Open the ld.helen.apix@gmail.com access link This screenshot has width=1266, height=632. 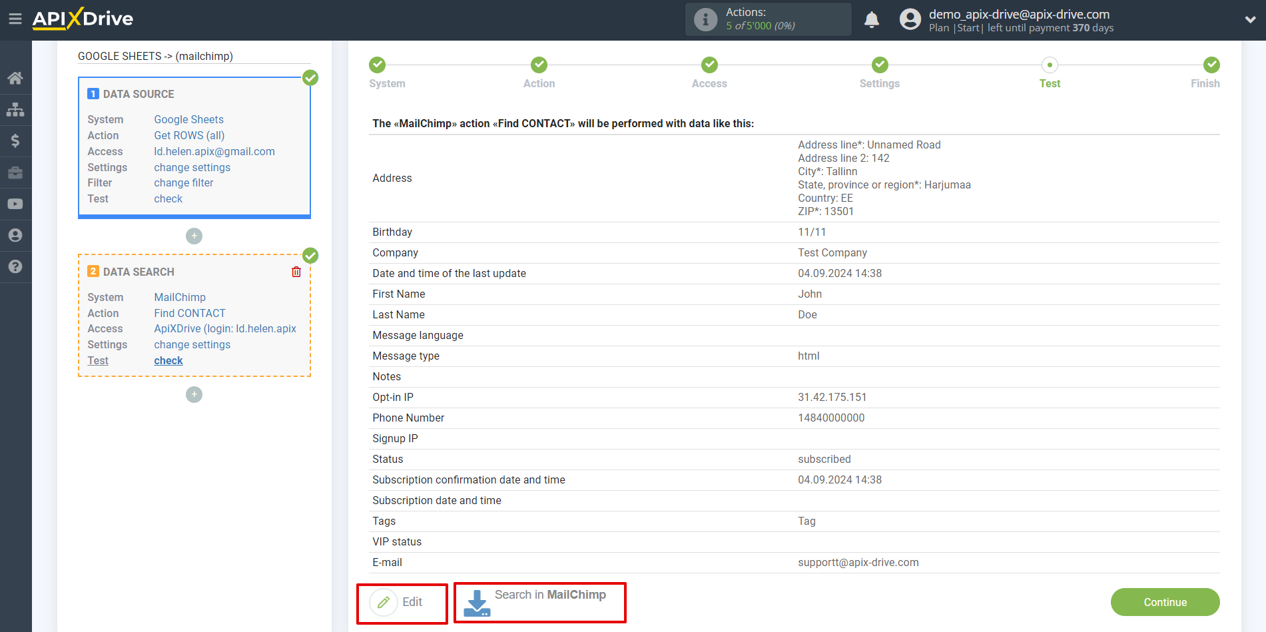[x=214, y=151]
